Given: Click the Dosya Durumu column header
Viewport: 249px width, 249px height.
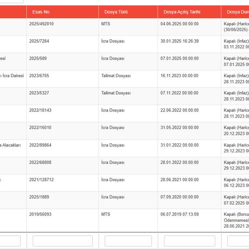Looking at the screenshot, I should [235, 12].
